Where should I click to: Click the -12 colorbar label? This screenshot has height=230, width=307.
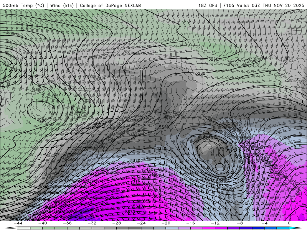pyautogui.click(x=215, y=223)
